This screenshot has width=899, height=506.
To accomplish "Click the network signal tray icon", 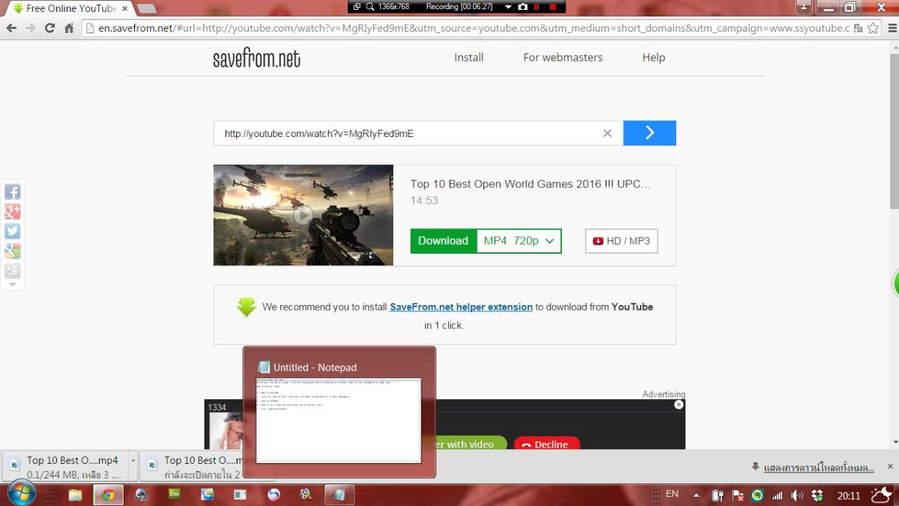I will [777, 495].
